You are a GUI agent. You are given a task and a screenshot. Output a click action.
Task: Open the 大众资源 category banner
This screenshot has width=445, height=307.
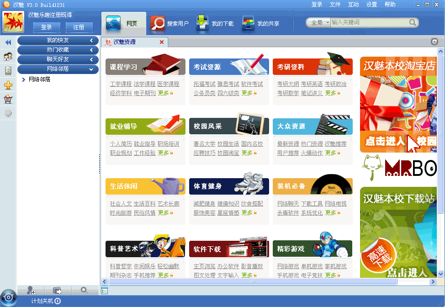tap(313, 126)
